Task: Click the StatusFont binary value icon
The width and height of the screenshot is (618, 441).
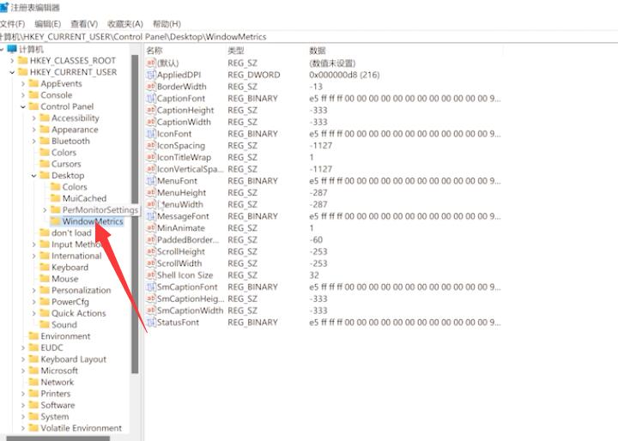Action: coord(151,323)
